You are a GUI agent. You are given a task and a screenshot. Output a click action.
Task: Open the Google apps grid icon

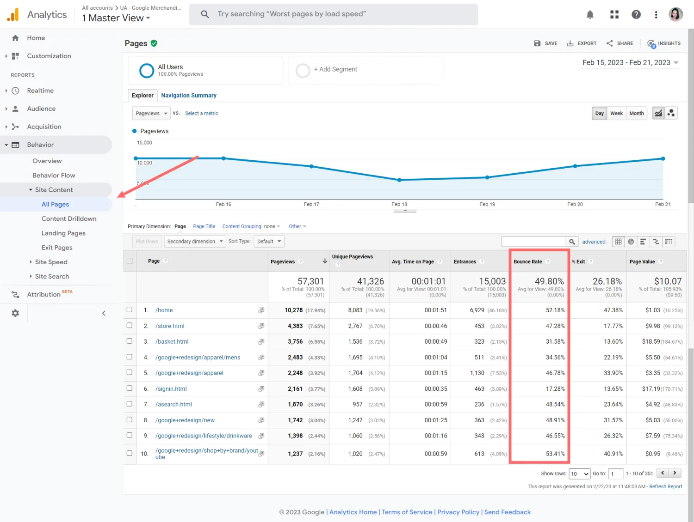[614, 15]
